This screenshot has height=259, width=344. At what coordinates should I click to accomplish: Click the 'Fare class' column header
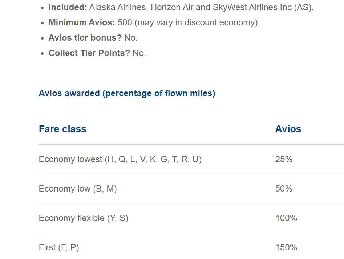[62, 129]
